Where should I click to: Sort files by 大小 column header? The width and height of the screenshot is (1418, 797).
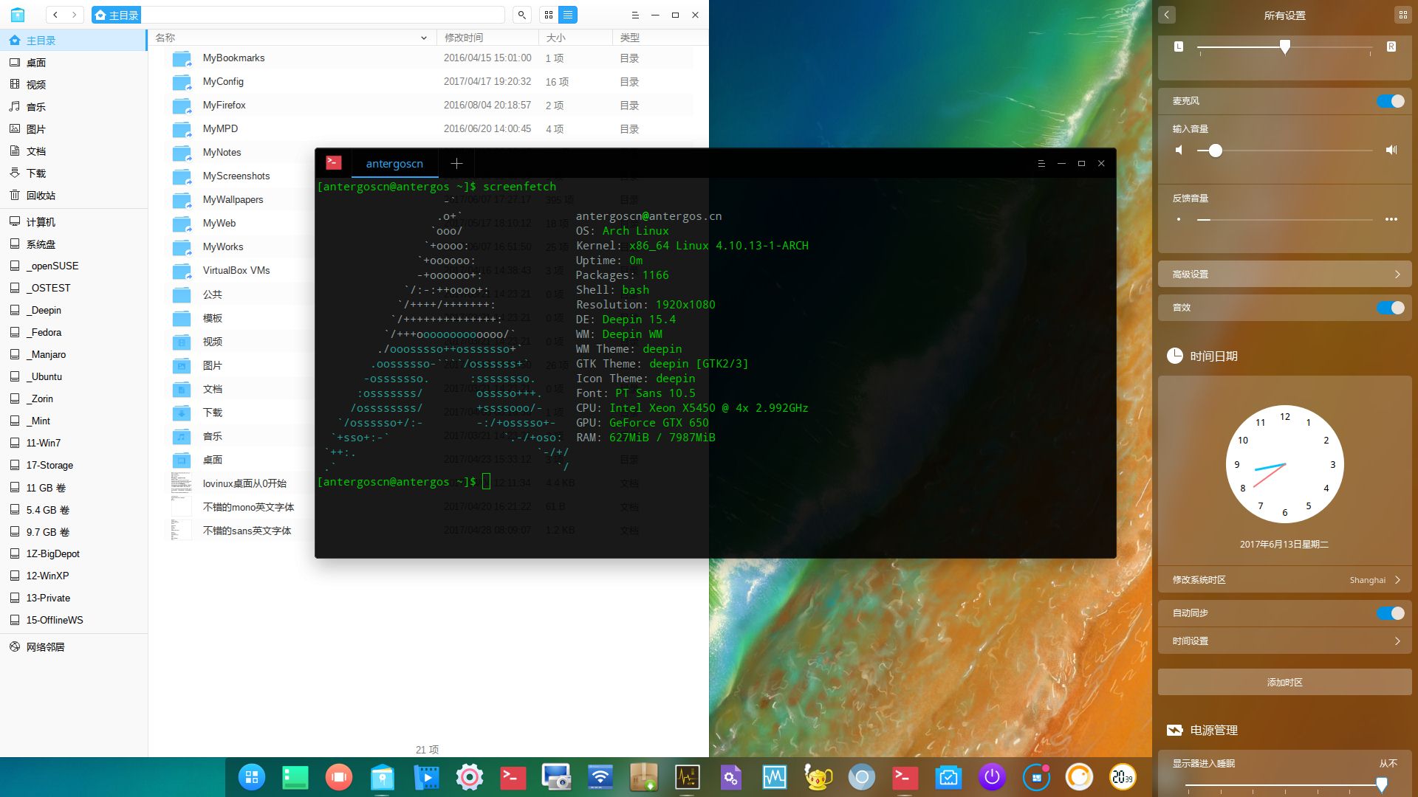tap(575, 38)
